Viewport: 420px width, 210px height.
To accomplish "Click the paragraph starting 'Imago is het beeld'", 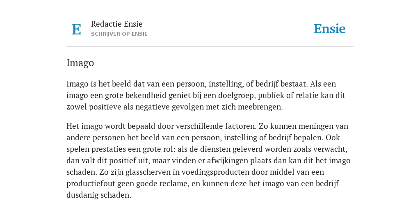I will click(x=206, y=95).
